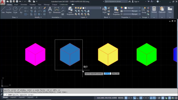The image size is (178, 100).
Task: Select the Array tool
Action: (x=39, y=14)
